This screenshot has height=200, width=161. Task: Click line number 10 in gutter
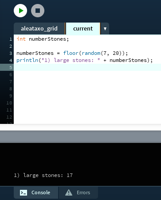[9, 103]
